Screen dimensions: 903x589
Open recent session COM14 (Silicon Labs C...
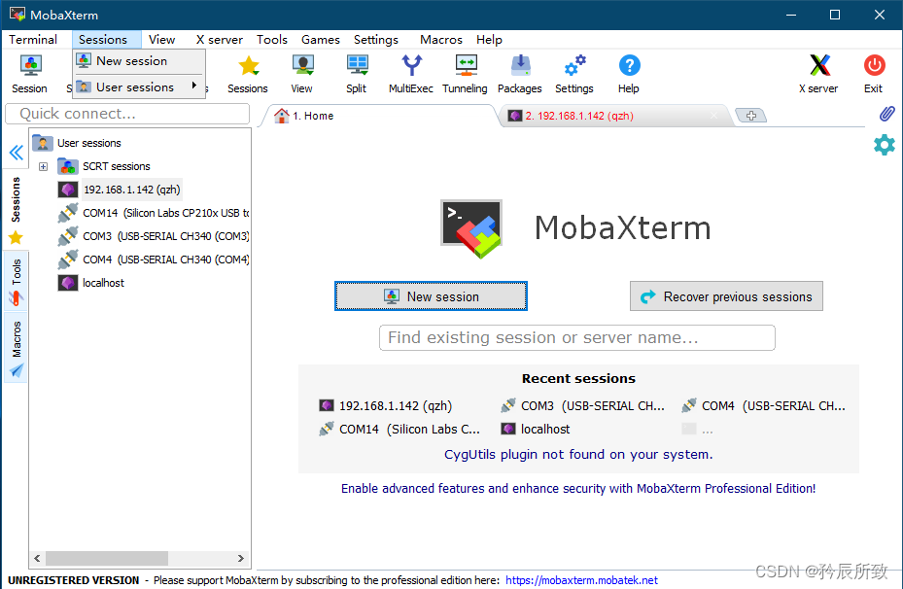tap(399, 429)
